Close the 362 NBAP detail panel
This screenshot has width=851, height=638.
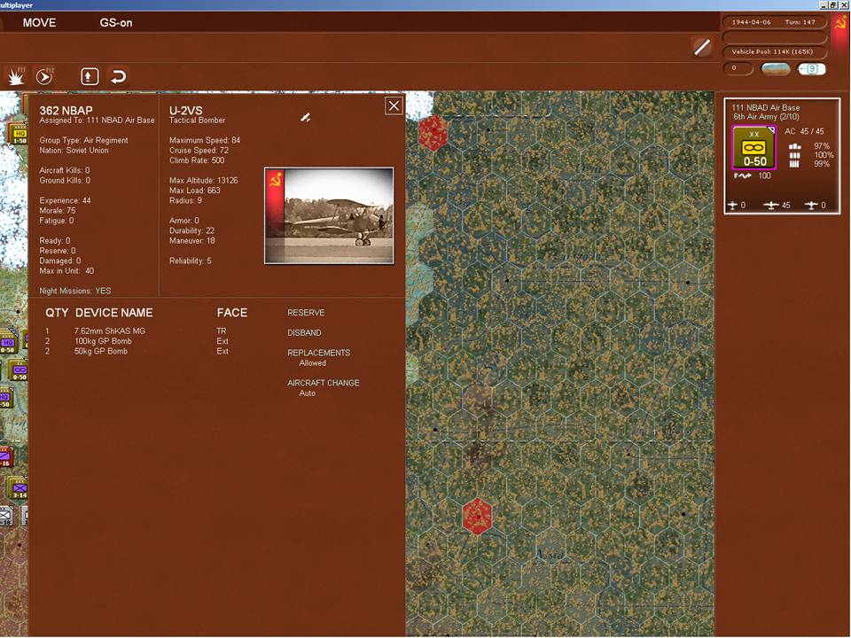tap(394, 105)
